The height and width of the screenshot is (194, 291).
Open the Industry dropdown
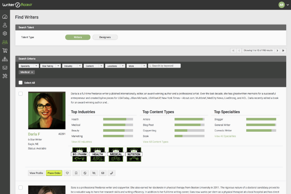click(72, 66)
